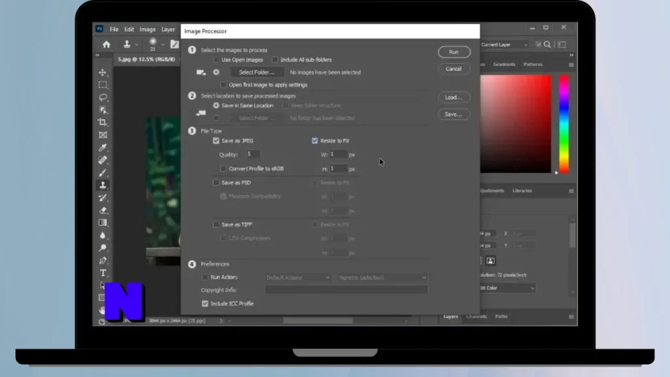Select the Gradient tool
Screen dimensions: 670x377
coord(103,223)
